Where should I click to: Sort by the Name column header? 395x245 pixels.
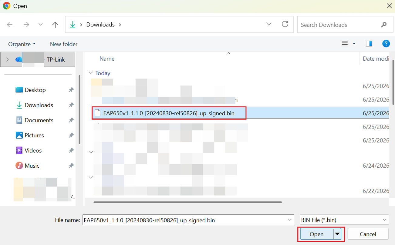(x=107, y=59)
